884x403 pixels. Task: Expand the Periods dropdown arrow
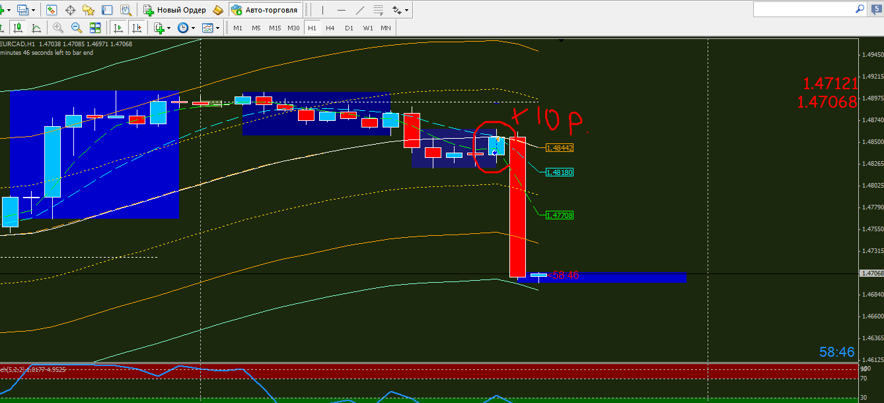point(193,28)
